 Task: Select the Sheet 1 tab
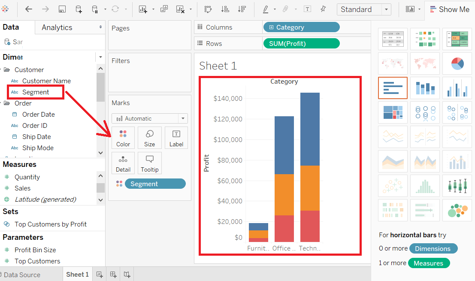tap(77, 274)
